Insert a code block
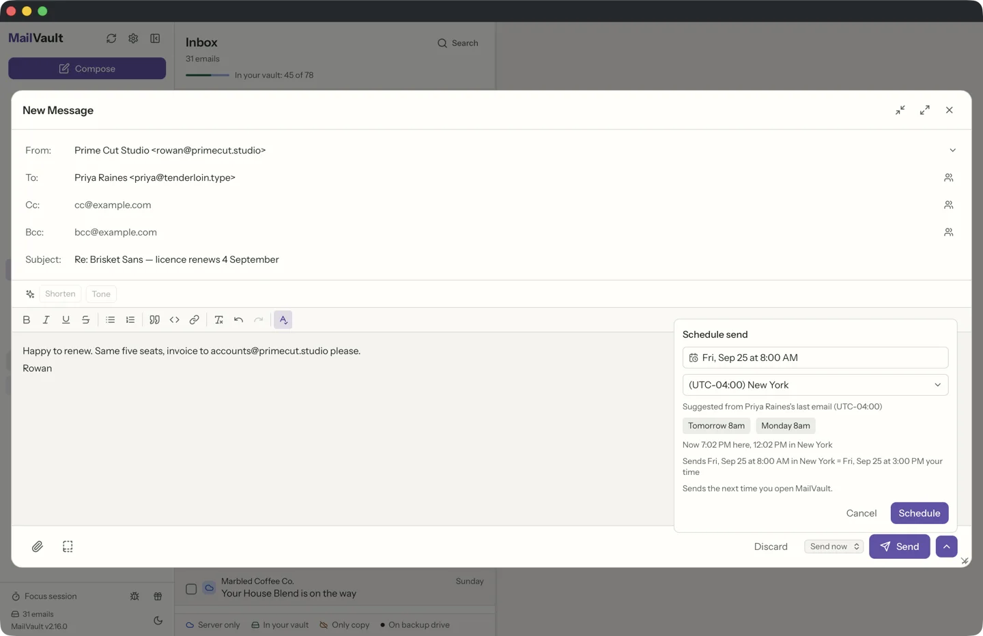Image resolution: width=983 pixels, height=636 pixels. coord(175,320)
